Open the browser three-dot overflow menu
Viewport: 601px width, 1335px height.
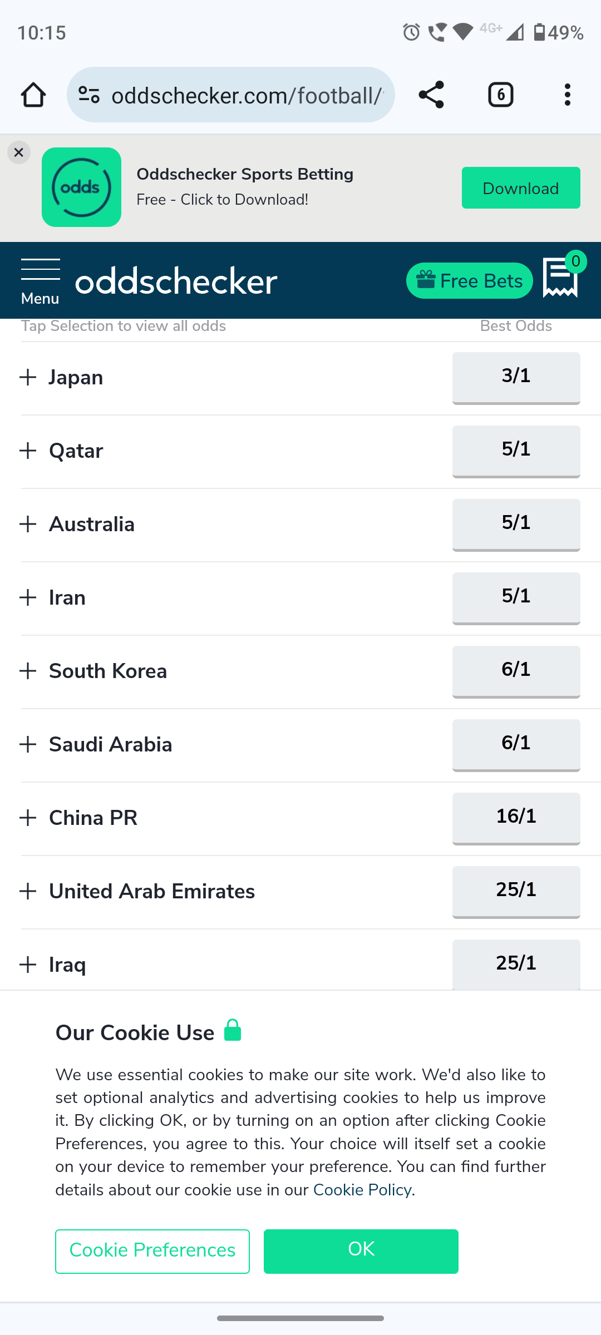coord(567,95)
